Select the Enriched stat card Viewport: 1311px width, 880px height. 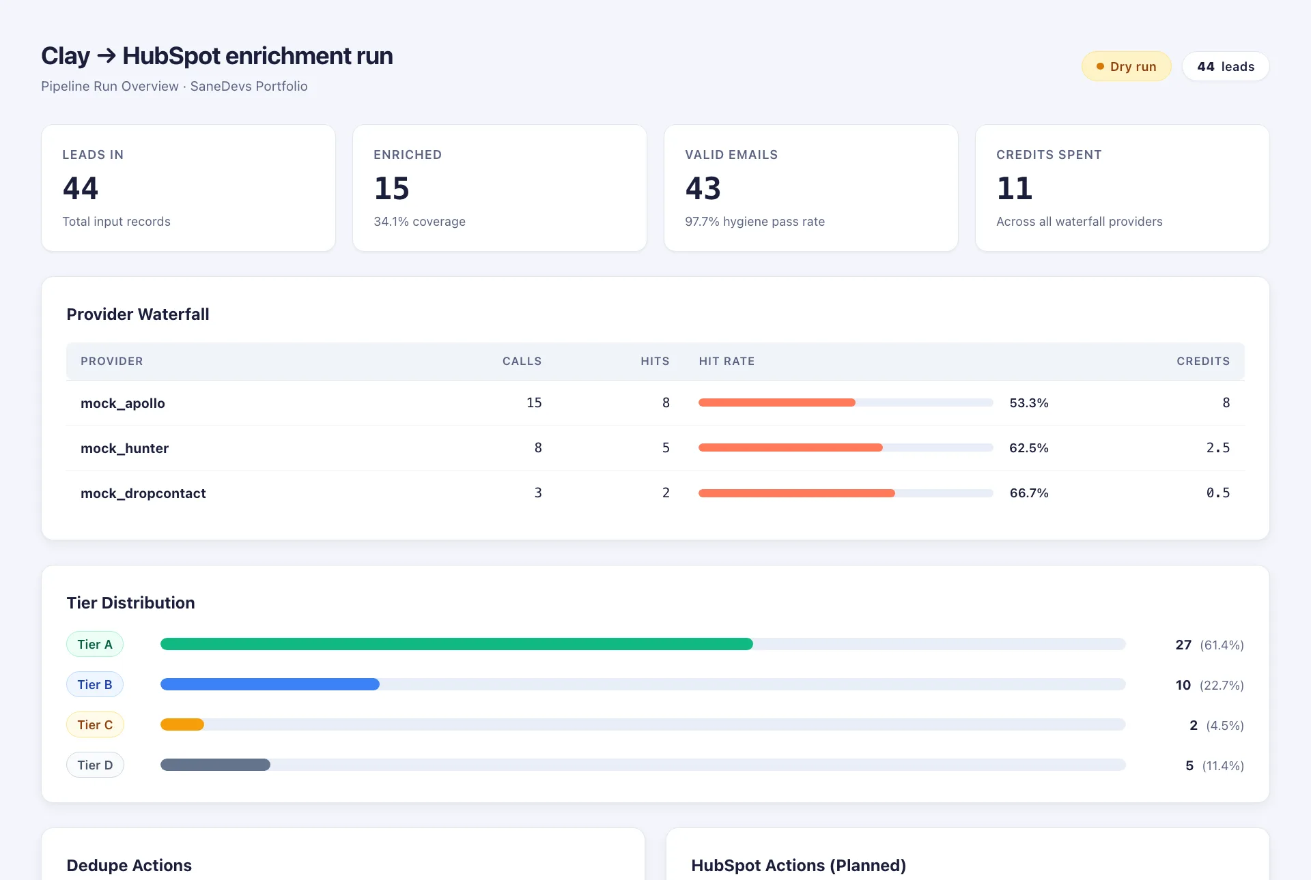point(500,188)
